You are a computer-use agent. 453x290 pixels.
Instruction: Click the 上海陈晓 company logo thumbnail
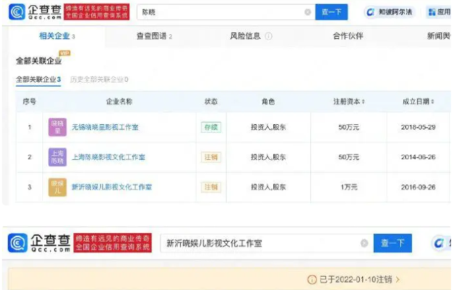pos(57,157)
